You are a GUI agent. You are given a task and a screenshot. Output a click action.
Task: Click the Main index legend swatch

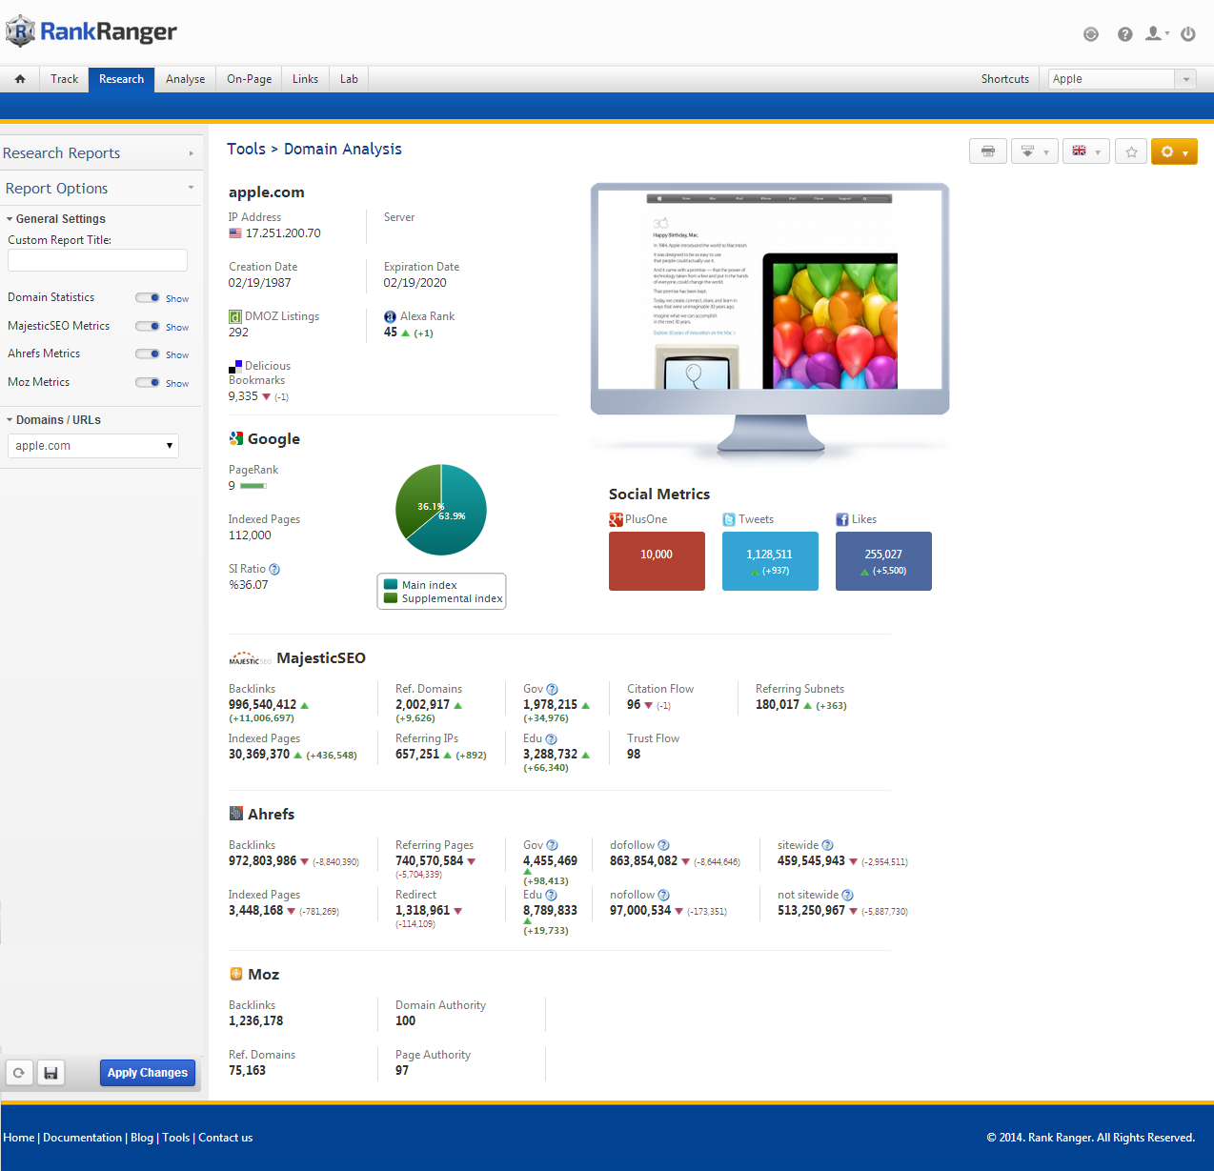pyautogui.click(x=391, y=585)
